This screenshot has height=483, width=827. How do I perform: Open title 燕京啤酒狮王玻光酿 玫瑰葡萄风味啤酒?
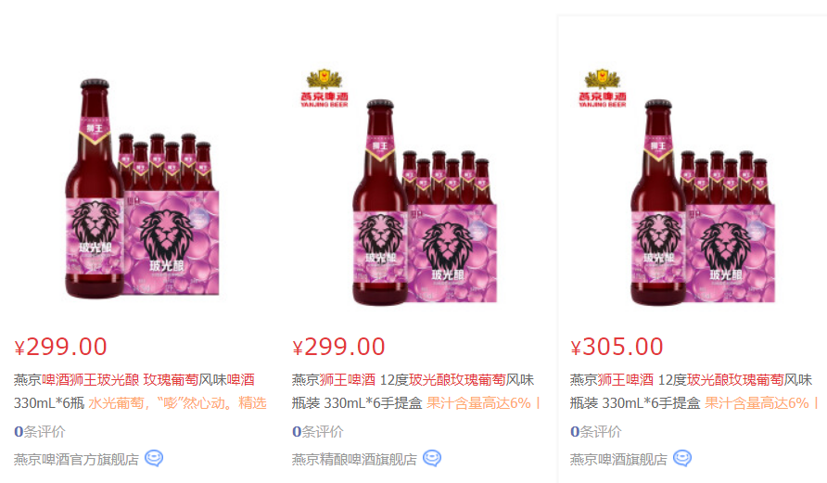tap(134, 380)
